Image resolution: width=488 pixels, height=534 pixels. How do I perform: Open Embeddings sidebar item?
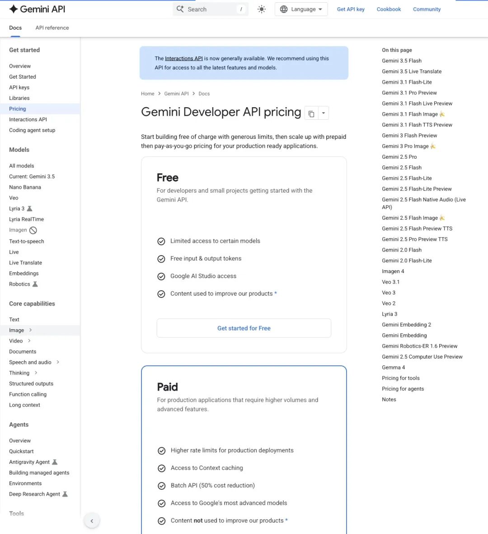pos(24,273)
